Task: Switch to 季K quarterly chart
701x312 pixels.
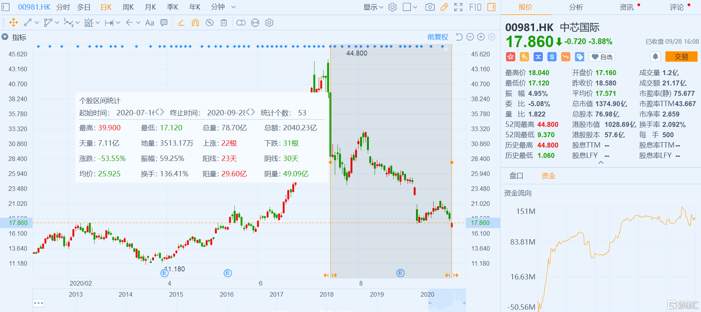Action: (173, 7)
